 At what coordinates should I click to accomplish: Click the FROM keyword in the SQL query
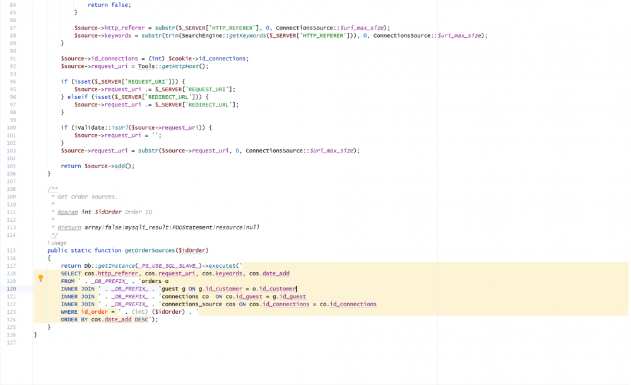click(x=68, y=281)
